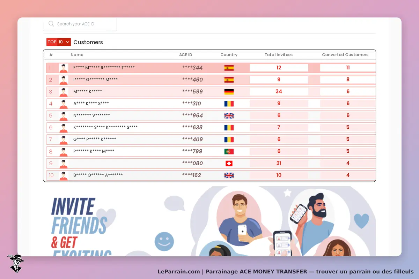Click total invitees value 12

tap(279, 68)
